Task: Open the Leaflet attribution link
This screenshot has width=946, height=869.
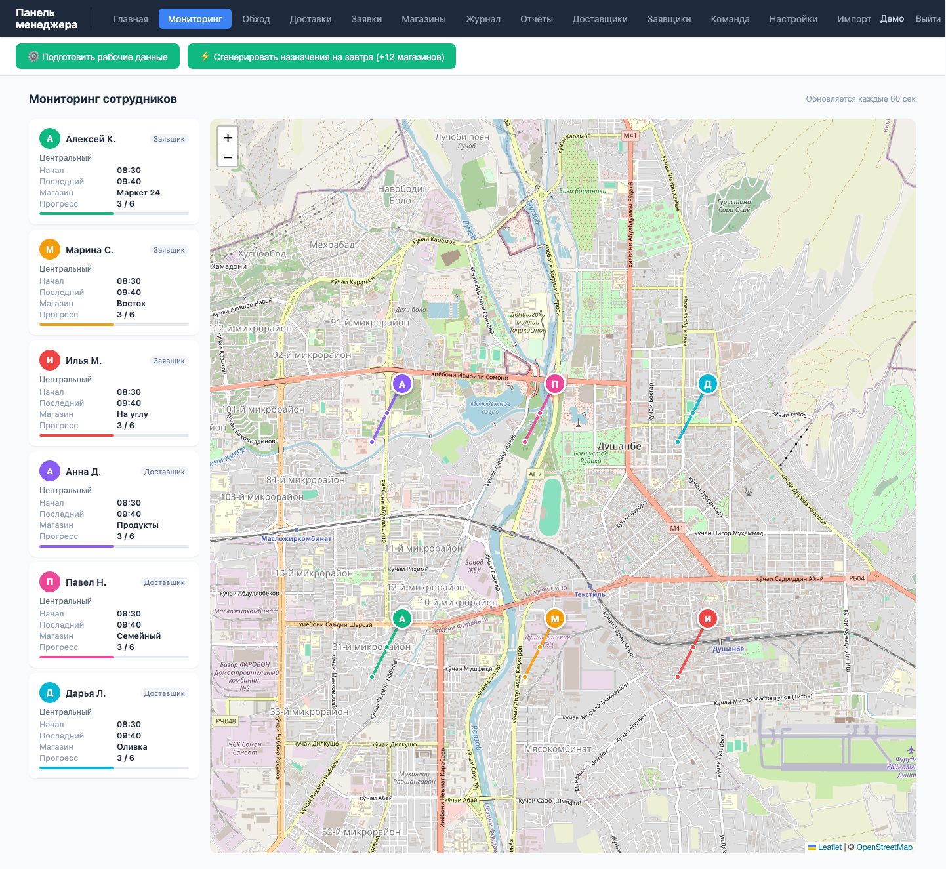Action: (825, 847)
